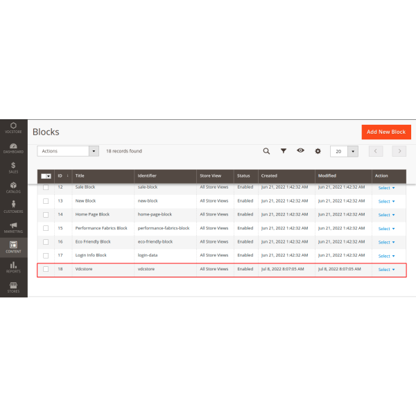Open the filters funnel icon
Screen dimensions: 416x416
point(283,150)
